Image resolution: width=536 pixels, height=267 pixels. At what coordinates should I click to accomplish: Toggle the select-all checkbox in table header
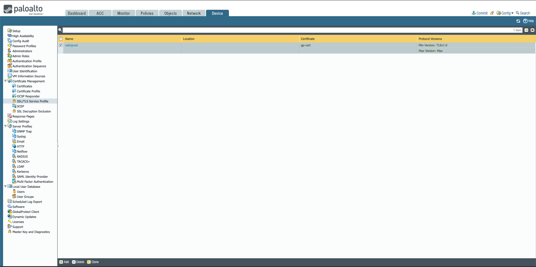(x=61, y=39)
